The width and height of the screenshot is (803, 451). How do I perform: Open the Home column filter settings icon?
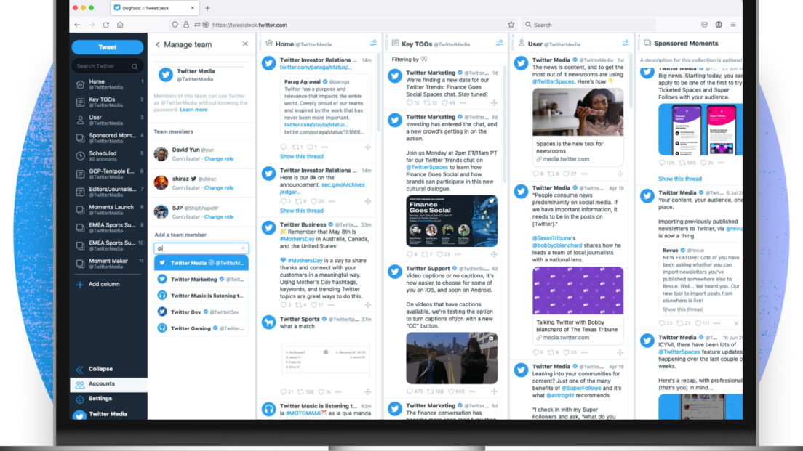(372, 43)
